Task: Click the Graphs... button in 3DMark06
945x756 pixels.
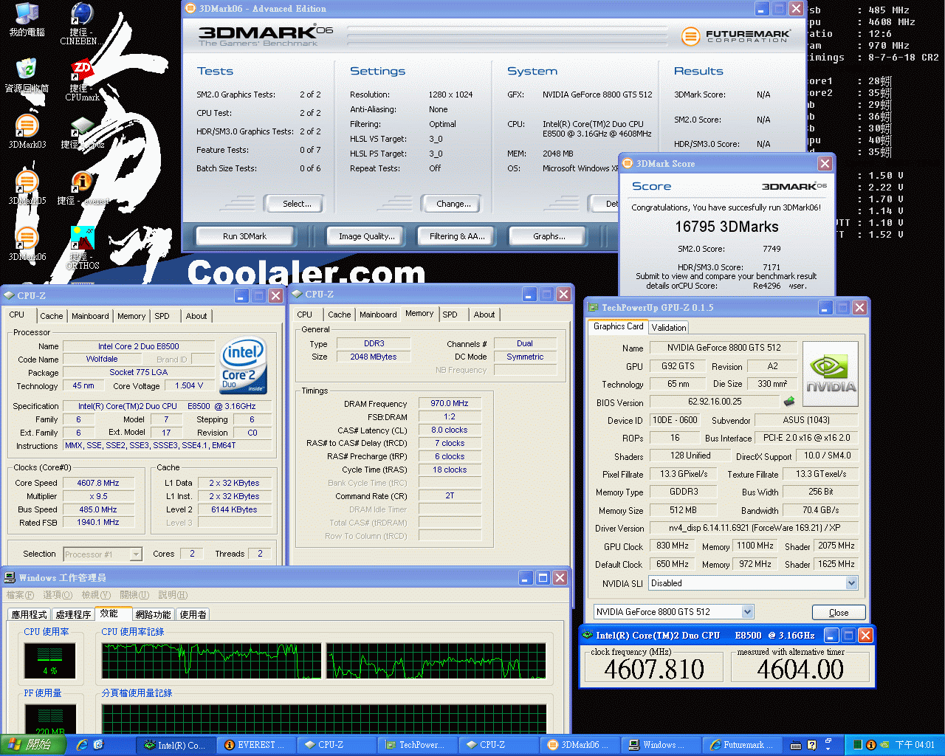Action: click(549, 236)
